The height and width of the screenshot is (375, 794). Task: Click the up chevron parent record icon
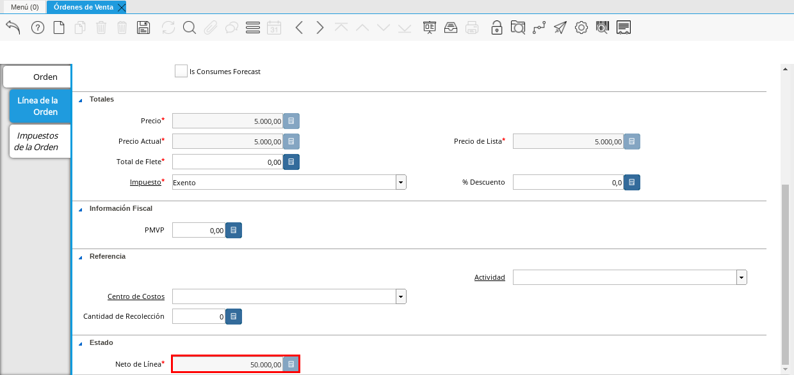click(362, 27)
